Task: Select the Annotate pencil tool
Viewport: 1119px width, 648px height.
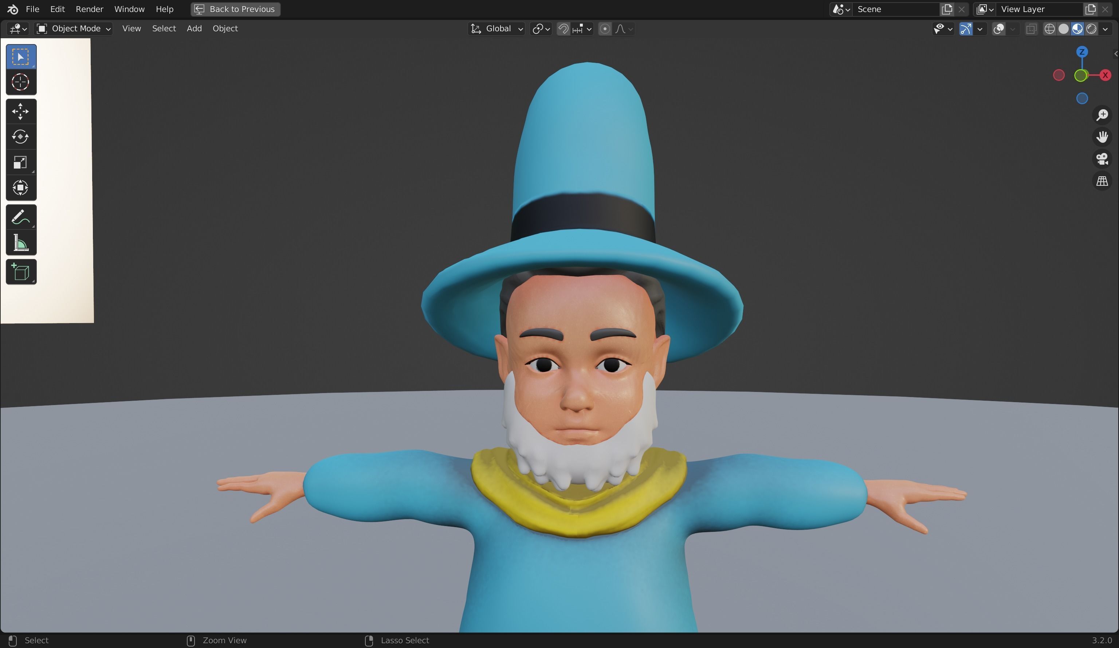Action: click(20, 217)
